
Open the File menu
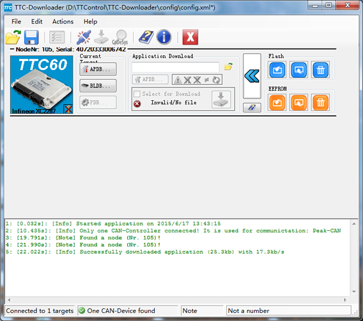[x=17, y=21]
